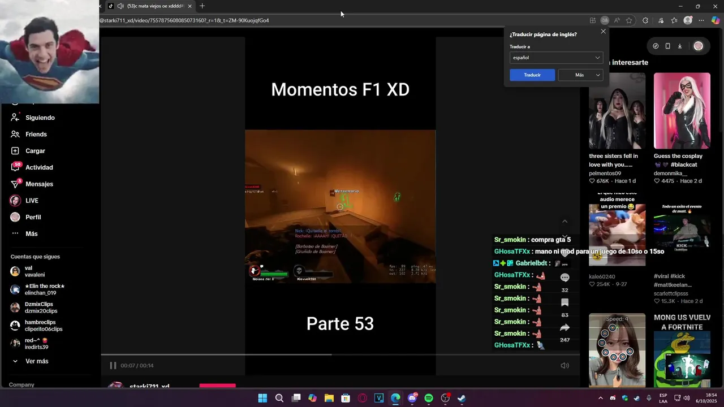
Task: Close the TikTok browser tab
Action: 189,6
